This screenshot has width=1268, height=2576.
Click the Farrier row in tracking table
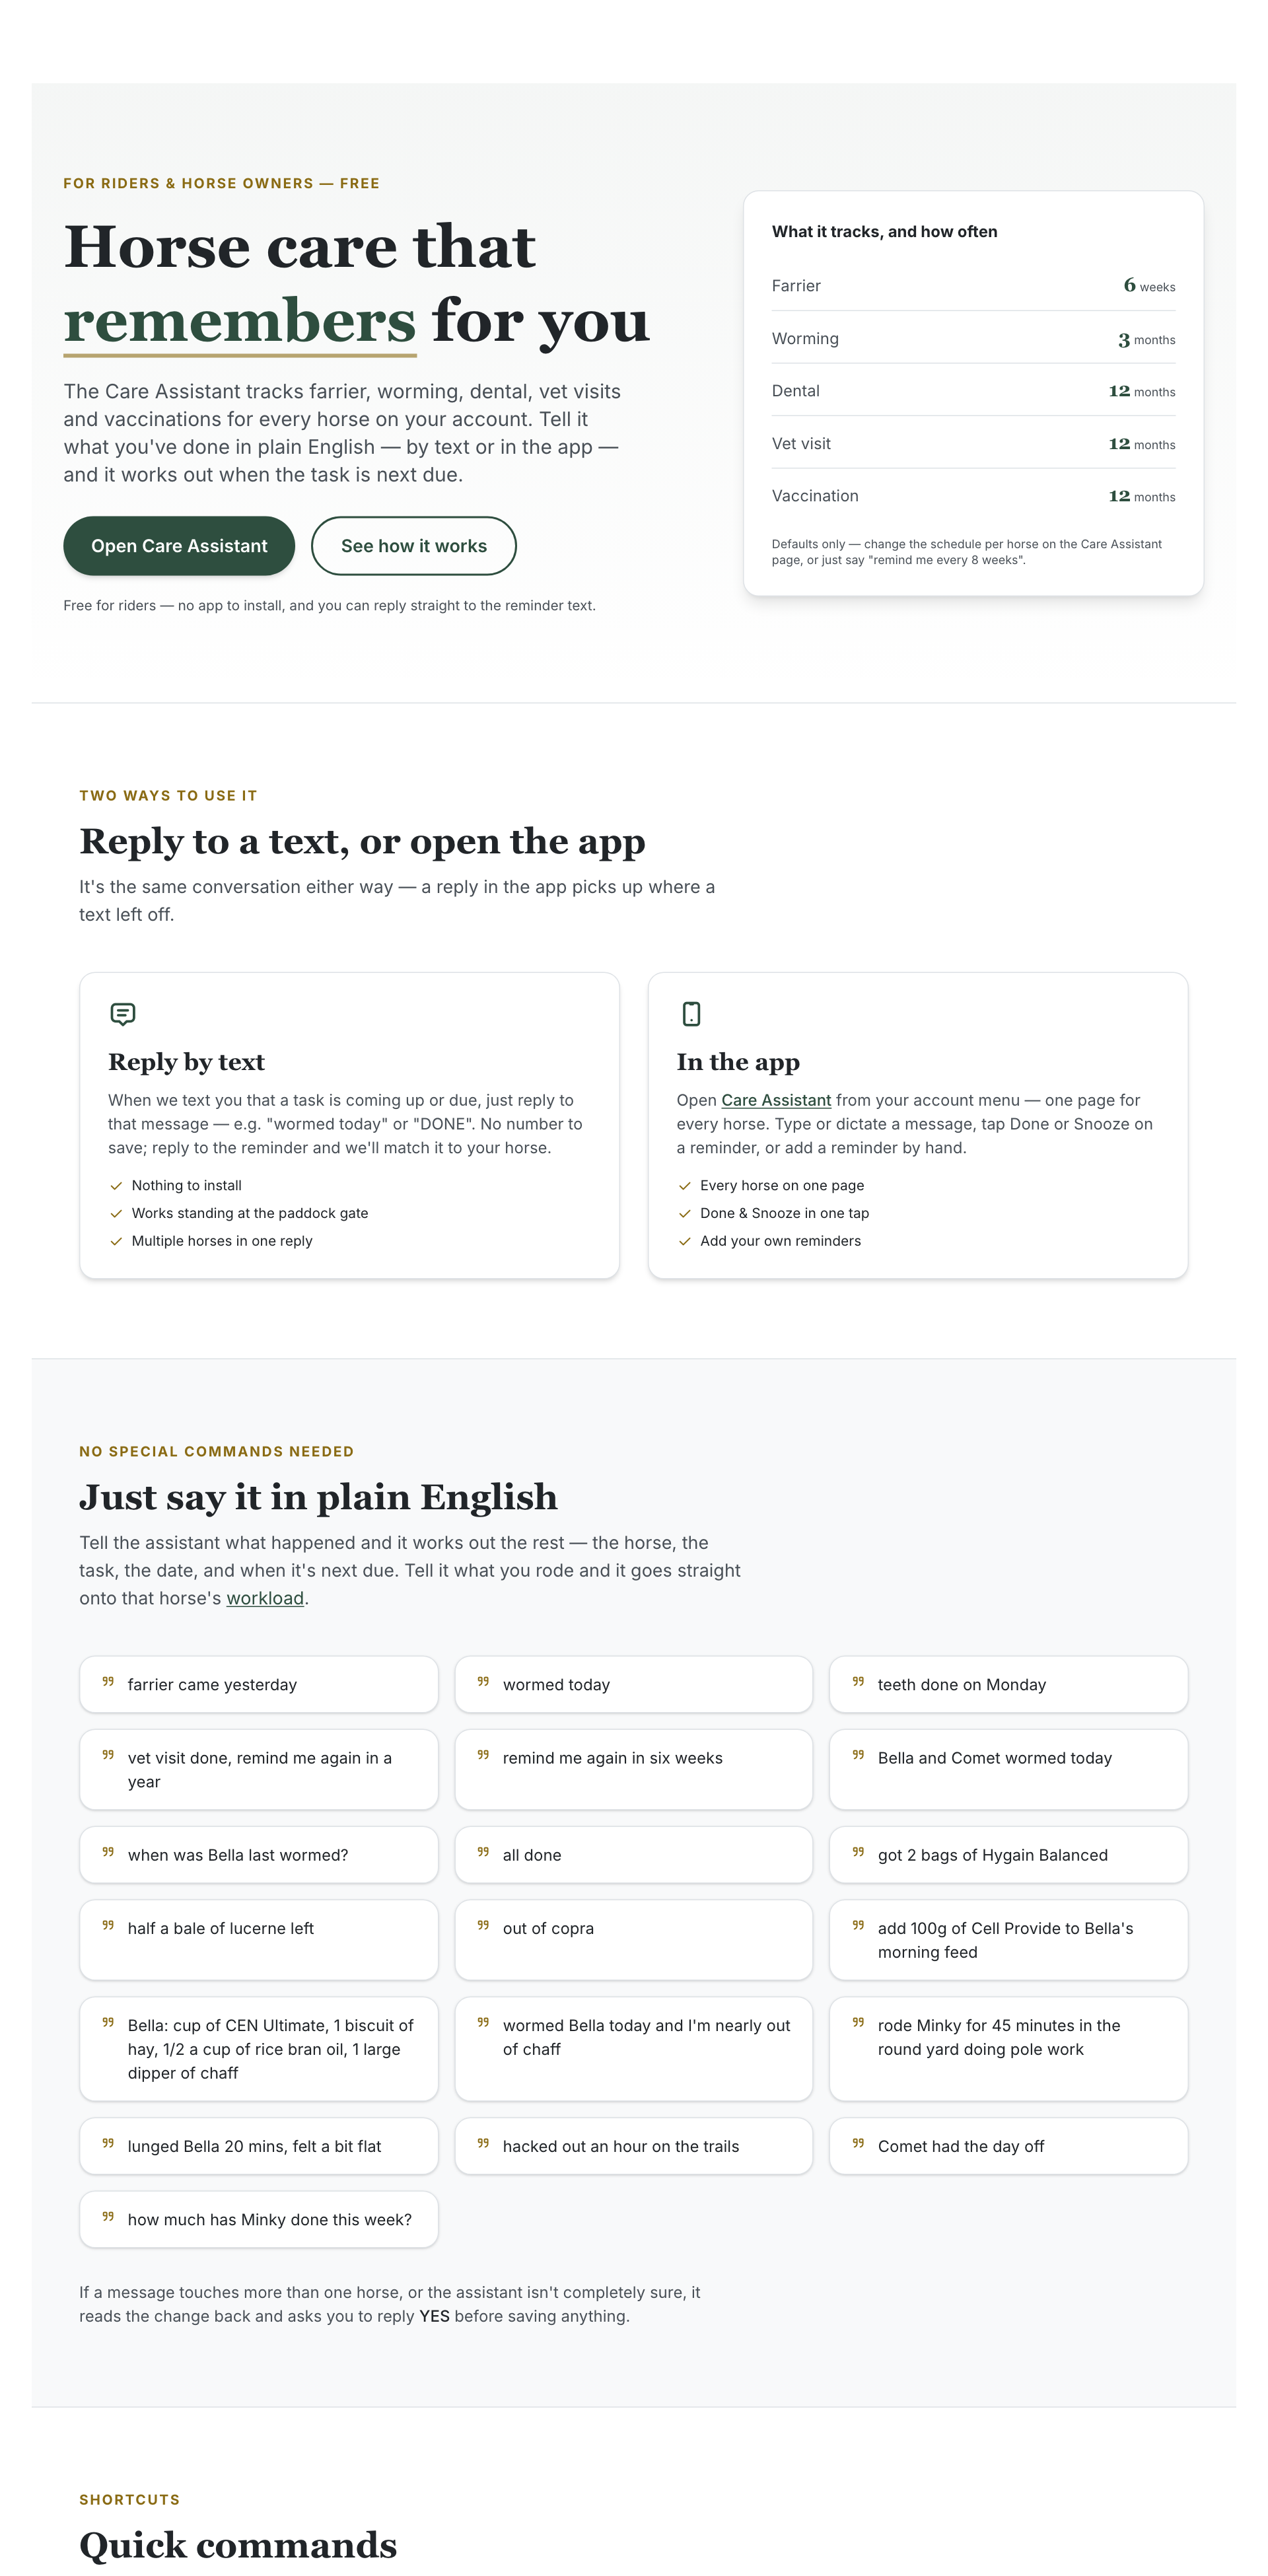[x=973, y=286]
